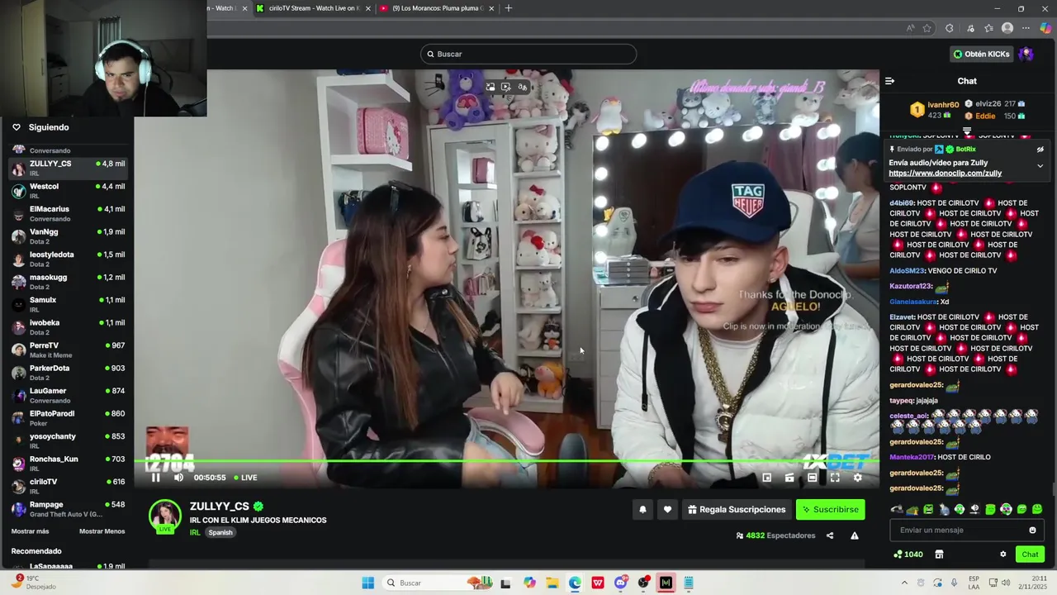Add page to favorites star icon

point(927,28)
